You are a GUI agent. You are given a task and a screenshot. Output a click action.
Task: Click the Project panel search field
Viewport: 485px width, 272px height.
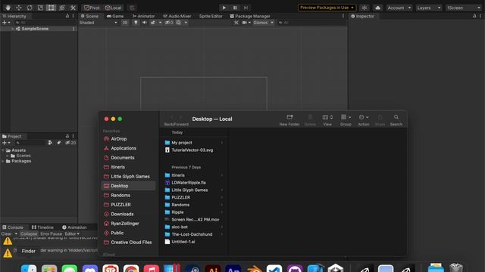(30, 143)
